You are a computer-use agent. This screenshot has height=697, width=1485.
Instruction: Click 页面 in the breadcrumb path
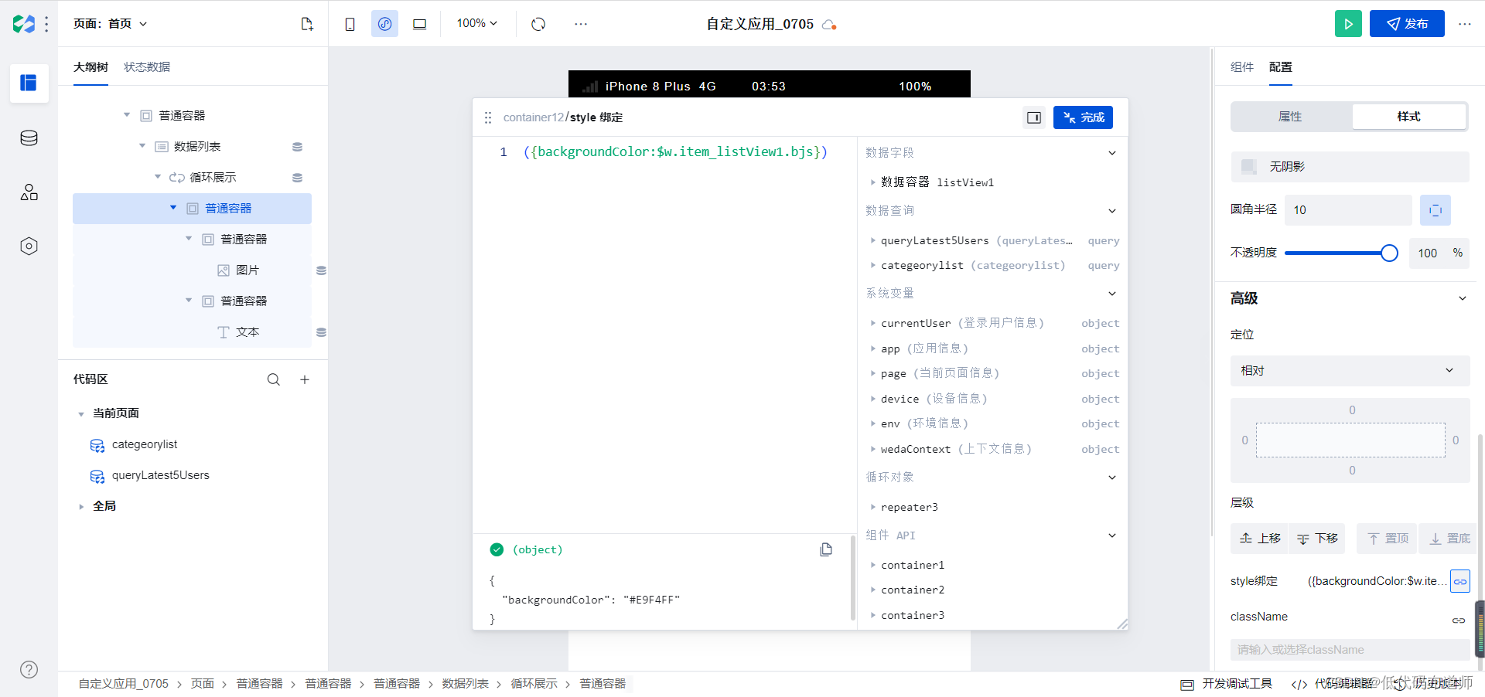coord(203,684)
